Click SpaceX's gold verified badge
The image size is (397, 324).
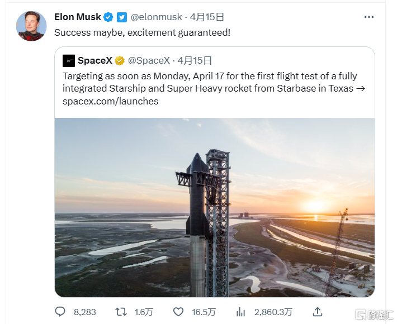(x=120, y=60)
